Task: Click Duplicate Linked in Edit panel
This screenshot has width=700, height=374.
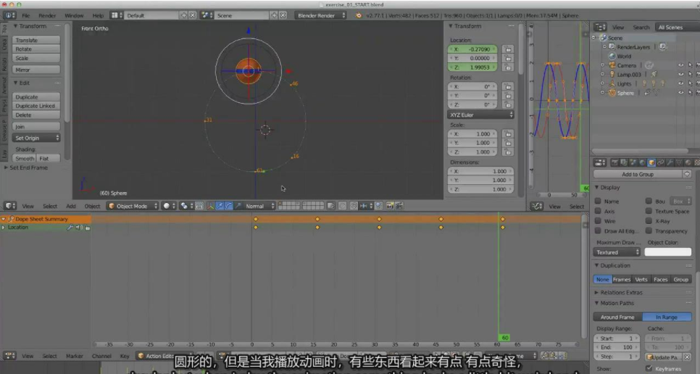Action: 36,107
